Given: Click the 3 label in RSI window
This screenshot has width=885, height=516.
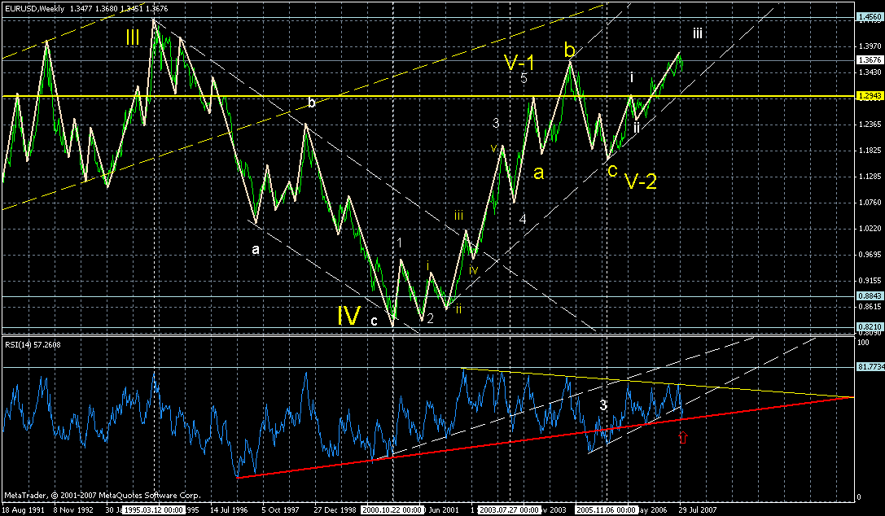Looking at the screenshot, I should pos(603,404).
